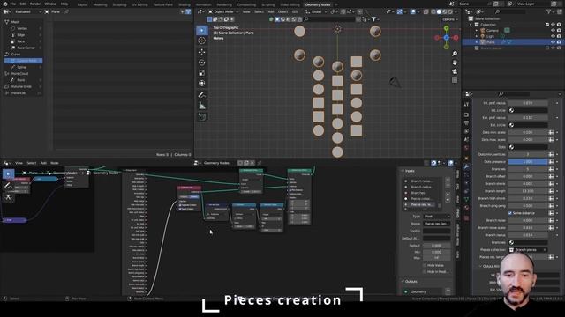Screen dimensions: 565x317
Task: Click the navigation gizmo top green axis
Action: tap(447, 28)
